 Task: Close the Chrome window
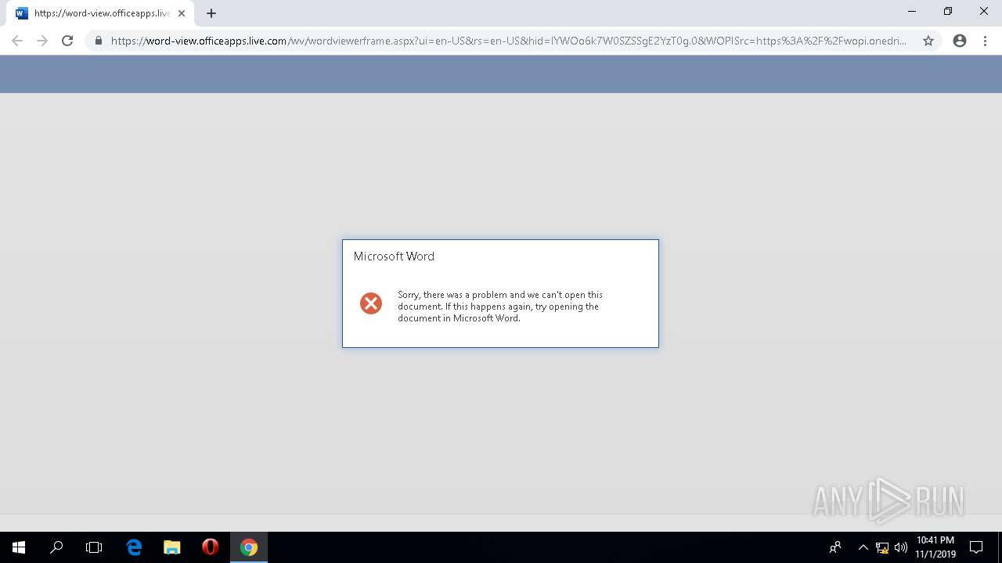(x=984, y=11)
